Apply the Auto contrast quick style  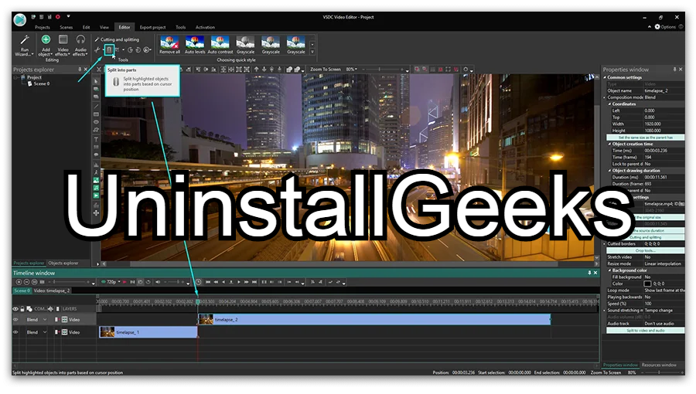point(220,46)
